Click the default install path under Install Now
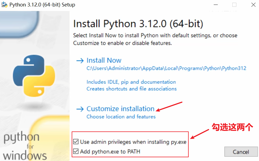The image size is (259, 161). 166,68
